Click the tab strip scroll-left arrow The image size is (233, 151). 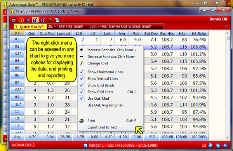coord(225,26)
